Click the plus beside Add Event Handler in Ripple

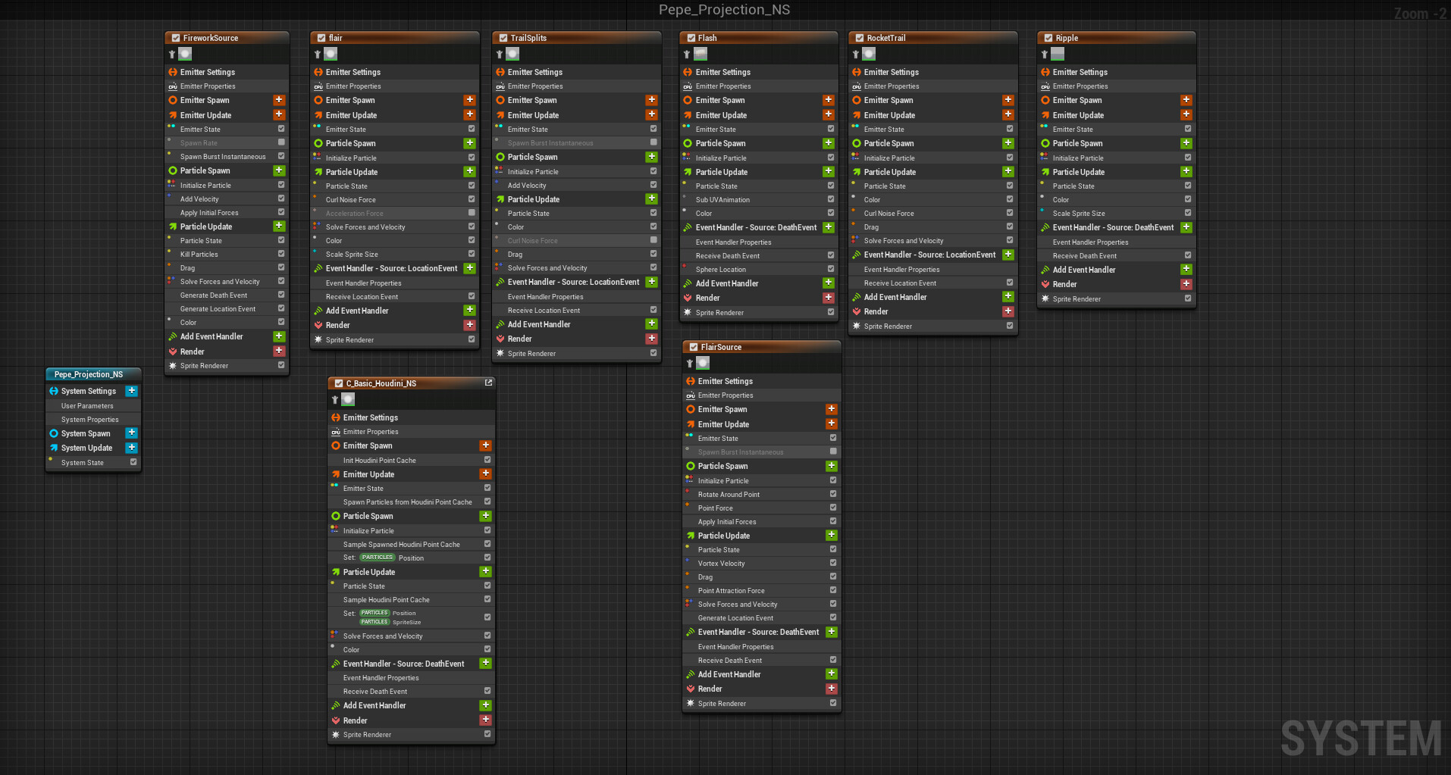(x=1186, y=269)
